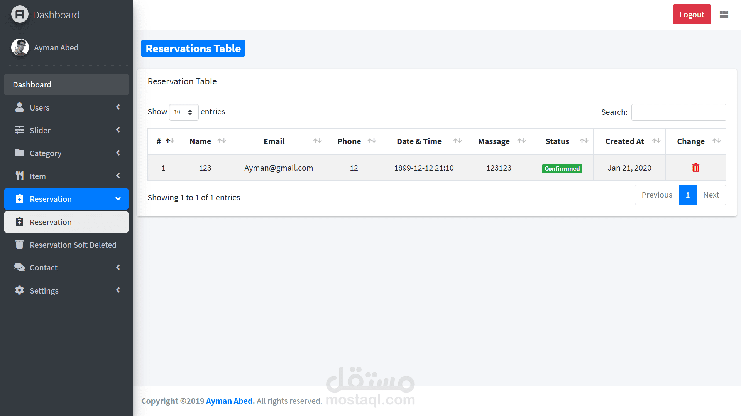Open the Show entries count dropdown
The width and height of the screenshot is (741, 416).
(x=184, y=112)
